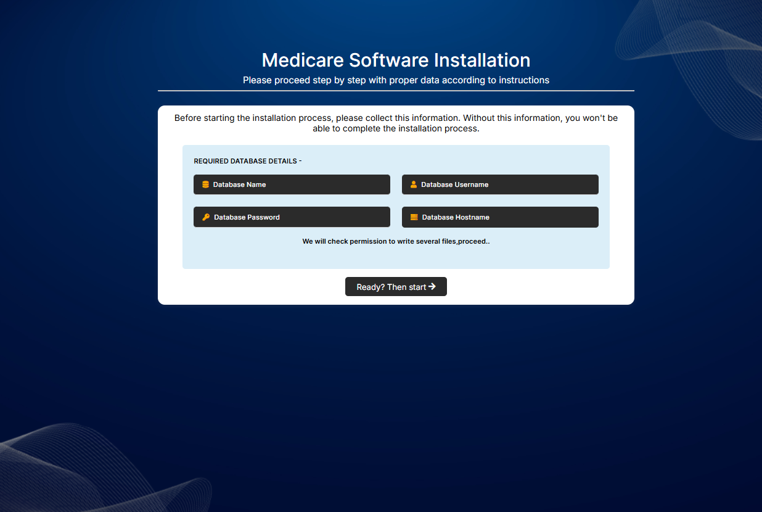Click the Medicare Software Installation heading

tap(396, 60)
